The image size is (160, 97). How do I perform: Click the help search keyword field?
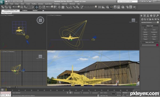[x=127, y=1]
